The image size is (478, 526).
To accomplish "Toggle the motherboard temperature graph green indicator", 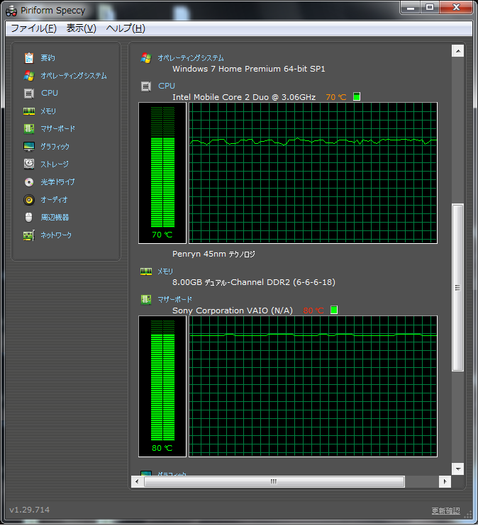I will [334, 310].
